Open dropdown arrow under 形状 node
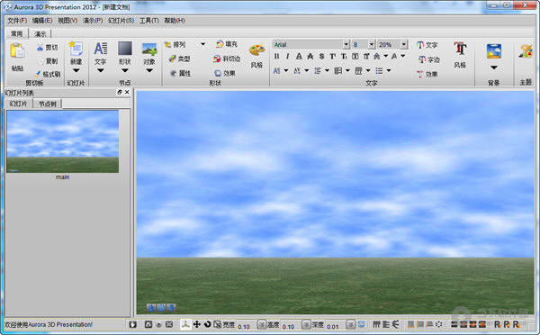This screenshot has width=540, height=335. tap(125, 70)
